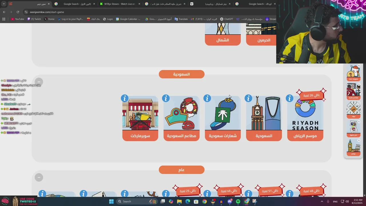This screenshot has width=366, height=206.
Task: Click the باقي 25 لعبة badge
Action: tap(188, 191)
